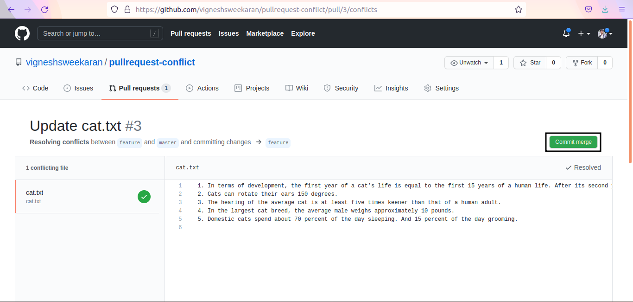Bookmark this page with the star icon
This screenshot has width=633, height=302.
pyautogui.click(x=519, y=9)
